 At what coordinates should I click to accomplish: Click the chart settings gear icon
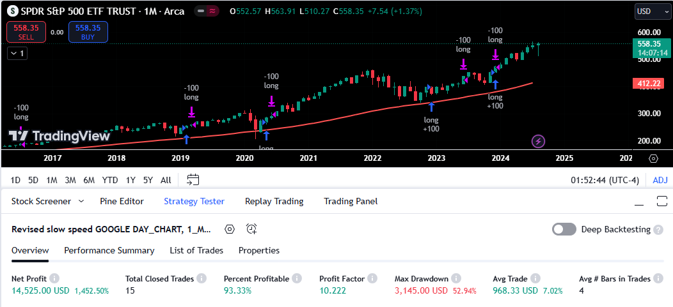[653, 158]
